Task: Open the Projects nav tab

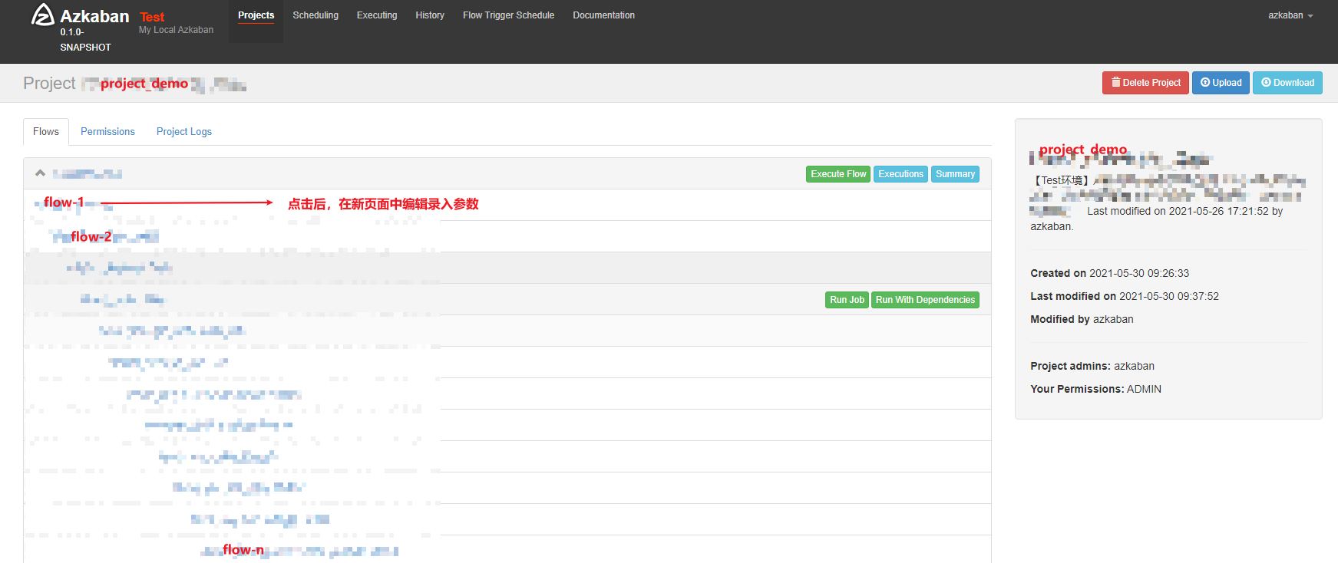Action: [256, 15]
